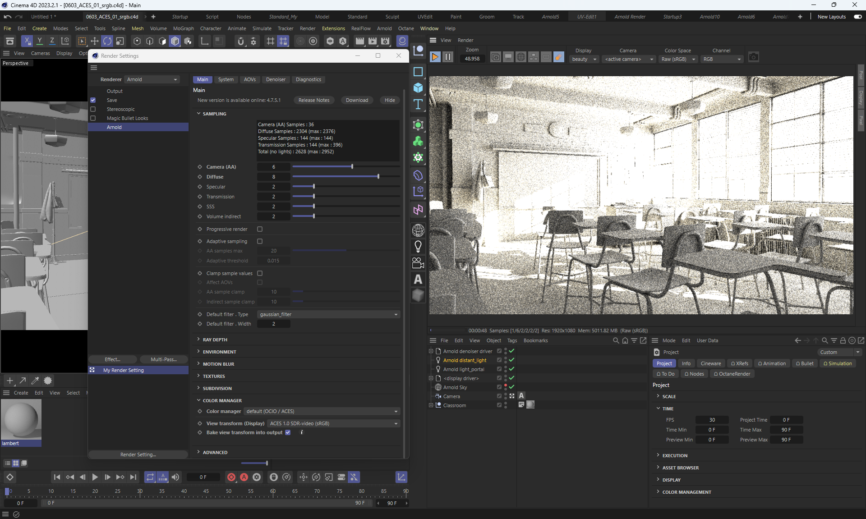Expand the RAY DEPTH section
The width and height of the screenshot is (866, 519).
(215, 340)
